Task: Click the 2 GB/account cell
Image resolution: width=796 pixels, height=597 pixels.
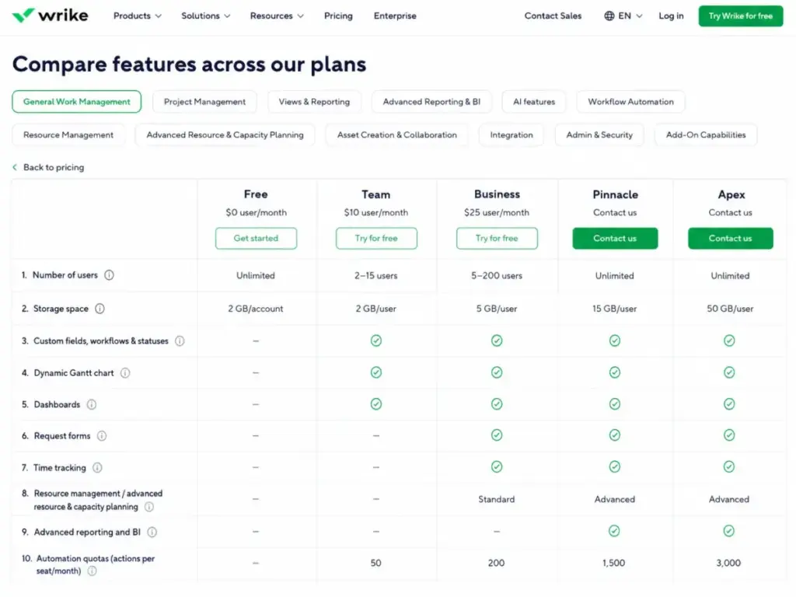Action: pyautogui.click(x=256, y=309)
